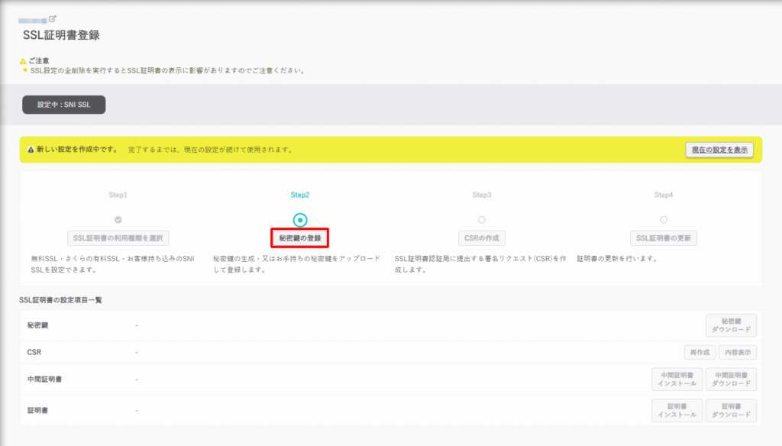This screenshot has width=782, height=446.
Task: Click 再作成 in the CSR row
Action: [x=699, y=352]
